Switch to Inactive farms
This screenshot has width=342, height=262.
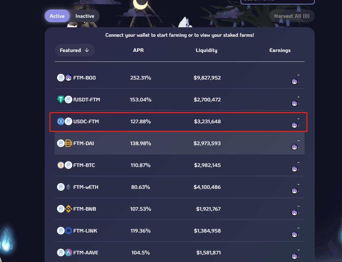tap(85, 16)
